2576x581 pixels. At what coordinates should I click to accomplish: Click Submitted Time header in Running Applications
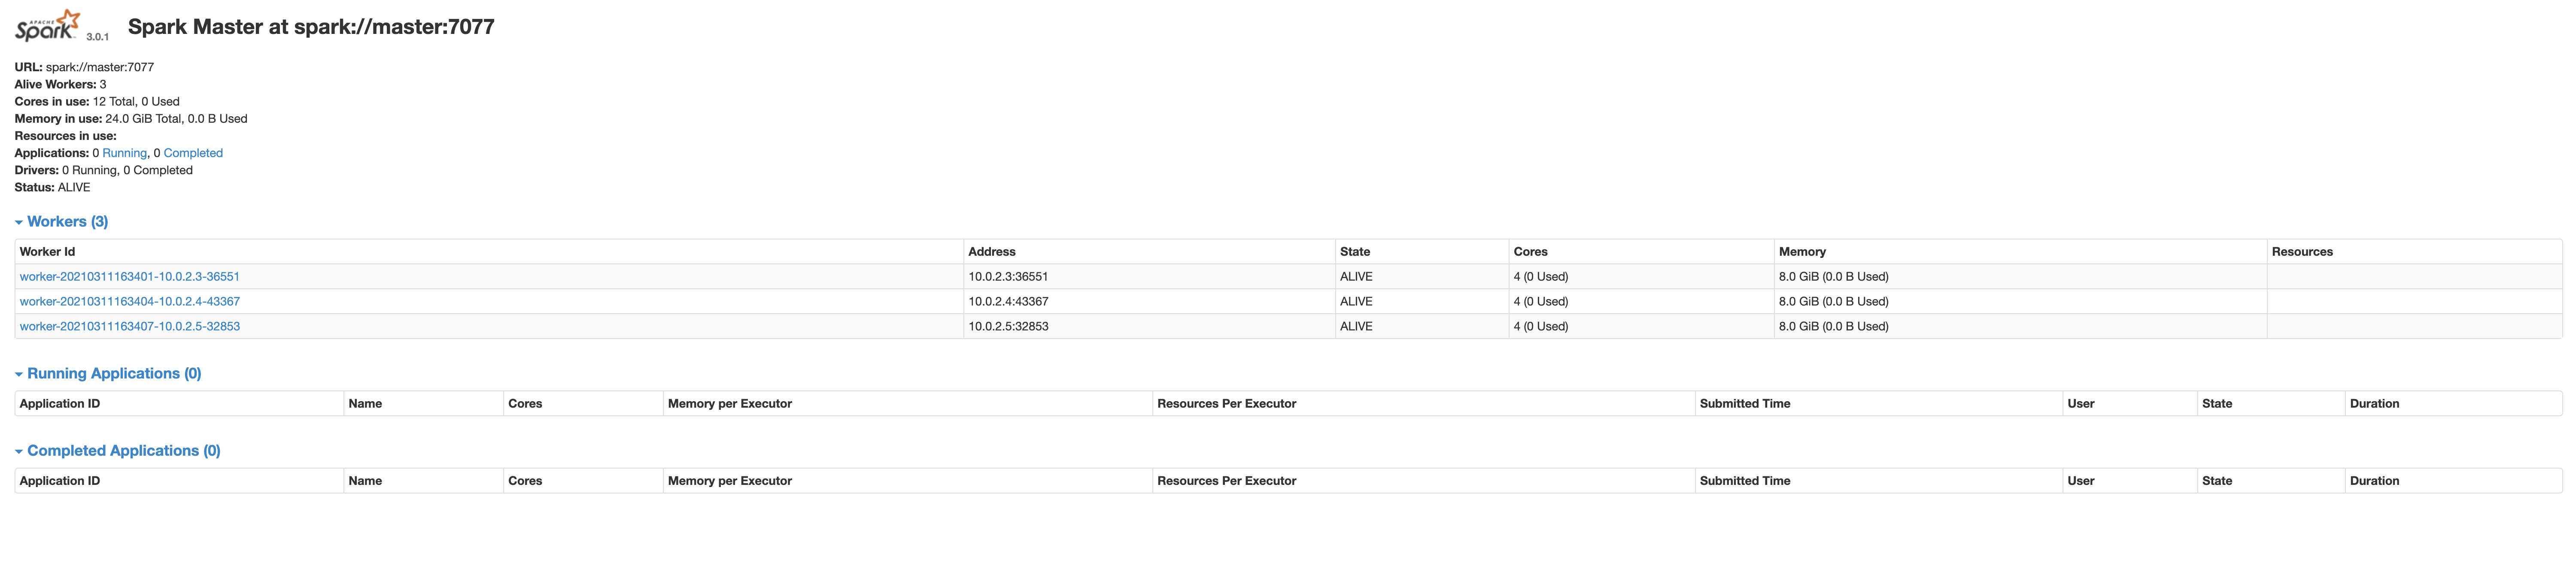(1744, 404)
